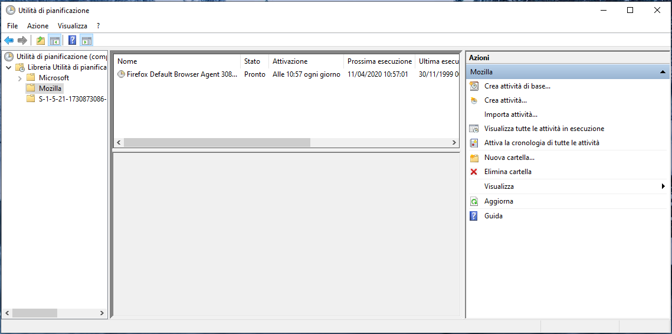Viewport: 672px width, 334px height.
Task: Click Crea attività action
Action: 505,101
